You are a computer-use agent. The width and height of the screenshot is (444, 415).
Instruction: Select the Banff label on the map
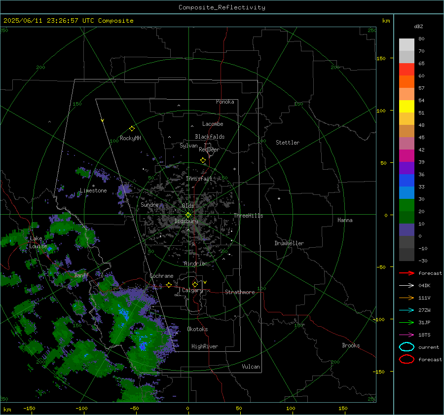click(x=81, y=275)
